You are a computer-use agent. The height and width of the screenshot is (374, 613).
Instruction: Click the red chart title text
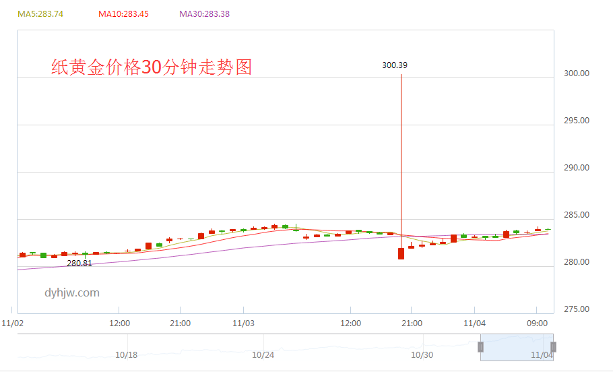click(152, 67)
